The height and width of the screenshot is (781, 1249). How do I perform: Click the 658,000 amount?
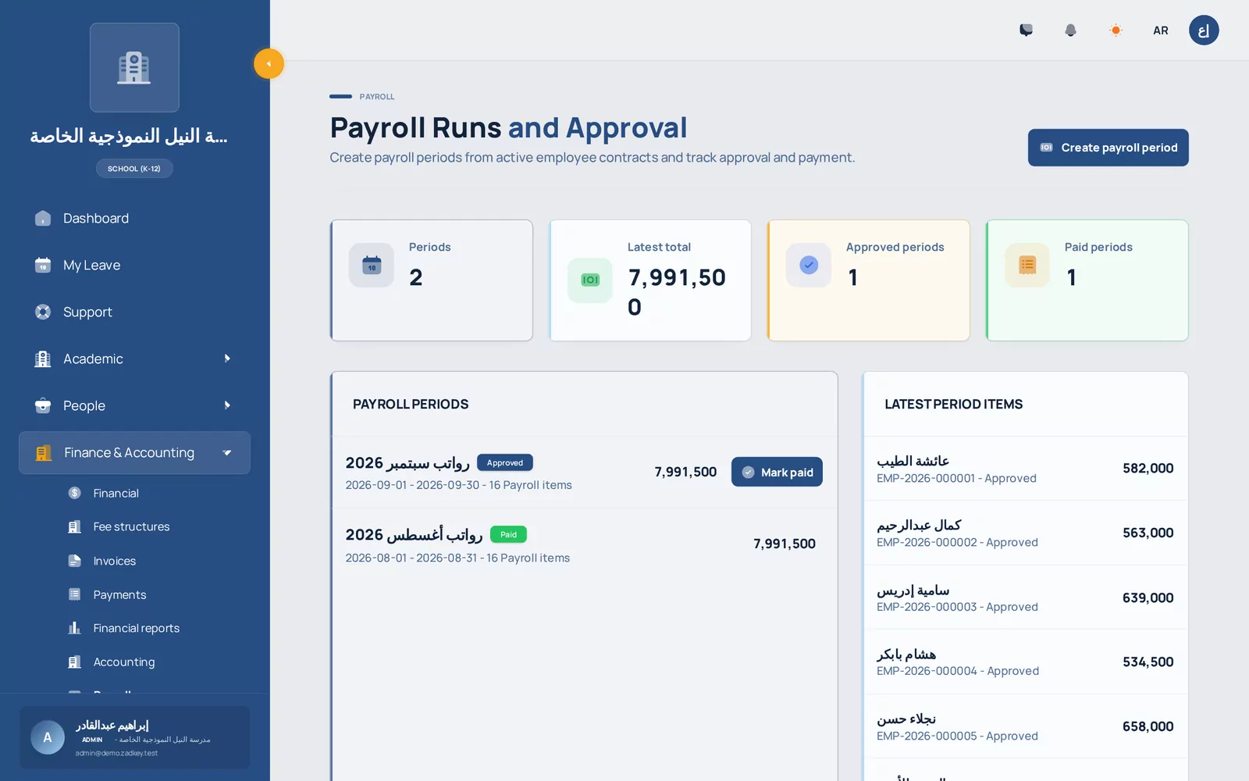pos(1148,726)
